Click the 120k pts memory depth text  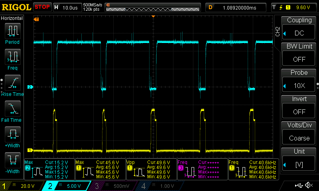click(91, 9)
